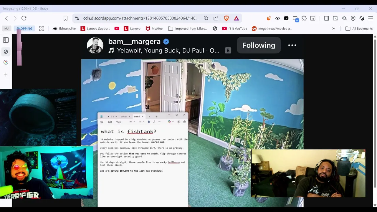Expand the Imported from Micro... bookmark folder
Screen dimensions: 377x212
pyautogui.click(x=188, y=29)
